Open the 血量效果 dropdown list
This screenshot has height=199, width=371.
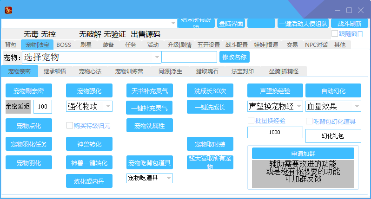click(357, 106)
